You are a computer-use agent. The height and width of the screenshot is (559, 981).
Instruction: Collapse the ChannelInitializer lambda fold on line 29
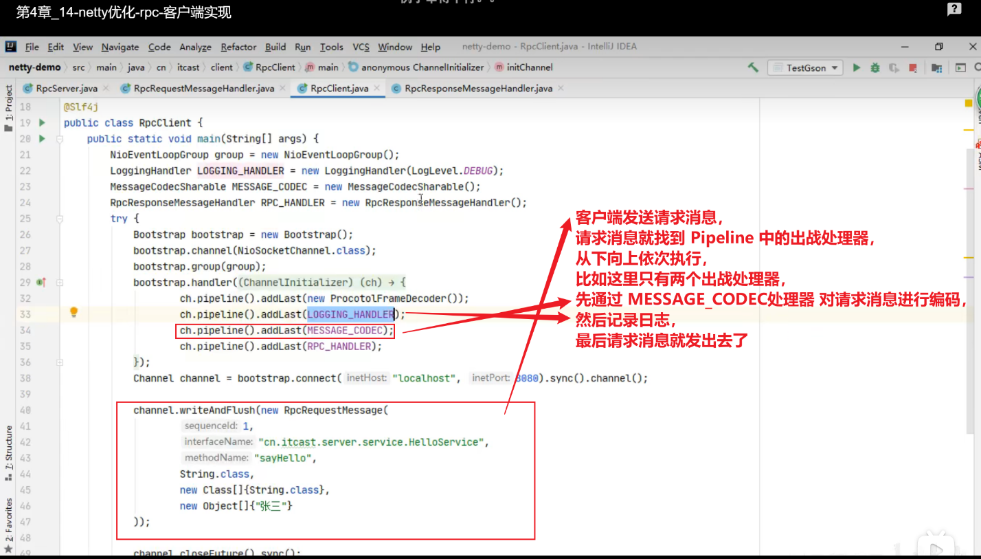click(60, 283)
